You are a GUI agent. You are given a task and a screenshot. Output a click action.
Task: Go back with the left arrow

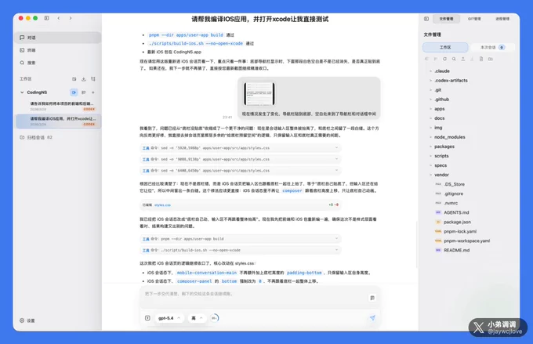[x=59, y=18]
